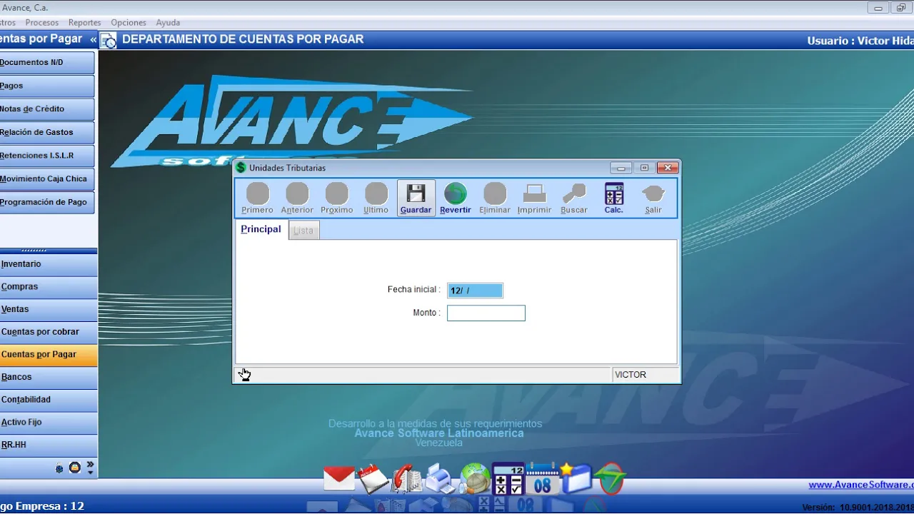Screen dimensions: 914x514
Task: Click the Monto input field
Action: pos(486,313)
